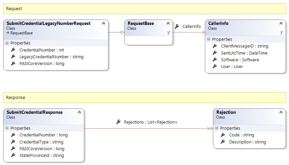Toggle Properties compartment in Rejection class
The image size is (289, 165).
[x=217, y=128]
